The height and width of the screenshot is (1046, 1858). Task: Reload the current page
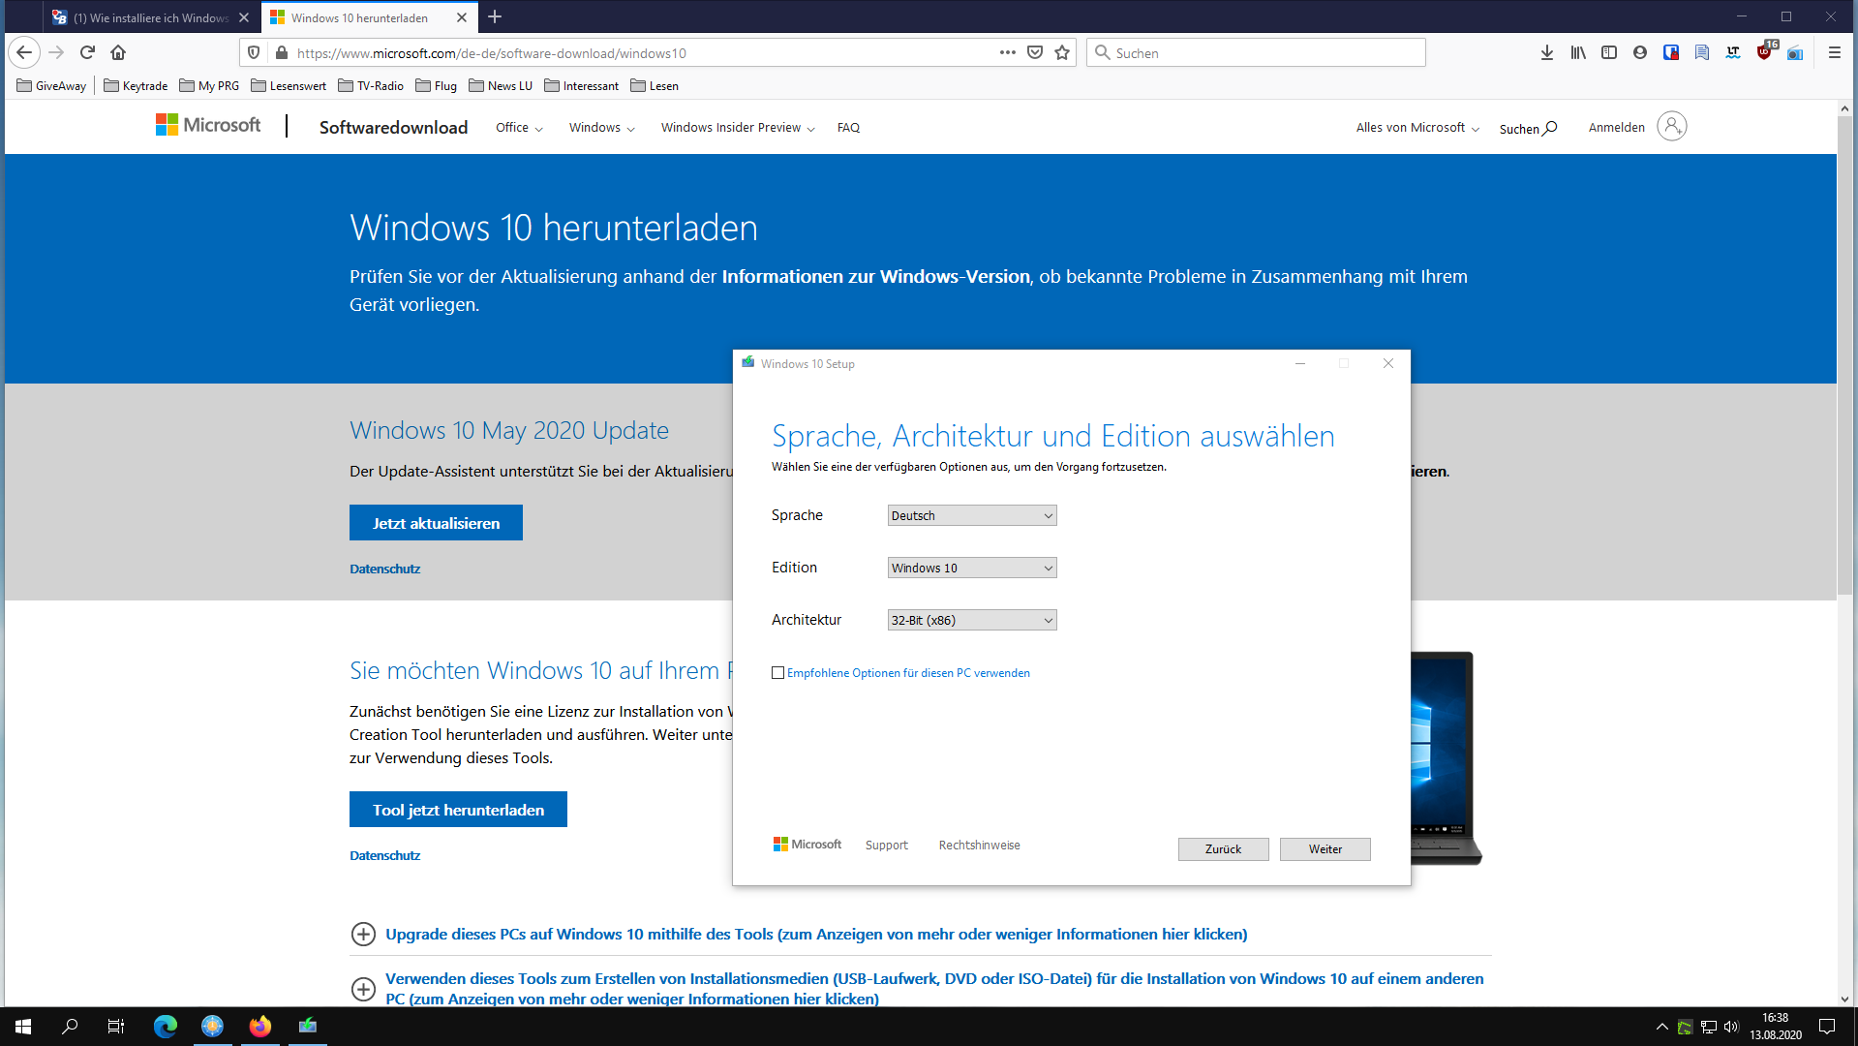pyautogui.click(x=87, y=52)
